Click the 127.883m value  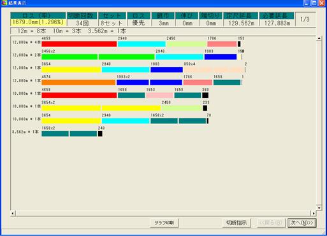(x=277, y=23)
